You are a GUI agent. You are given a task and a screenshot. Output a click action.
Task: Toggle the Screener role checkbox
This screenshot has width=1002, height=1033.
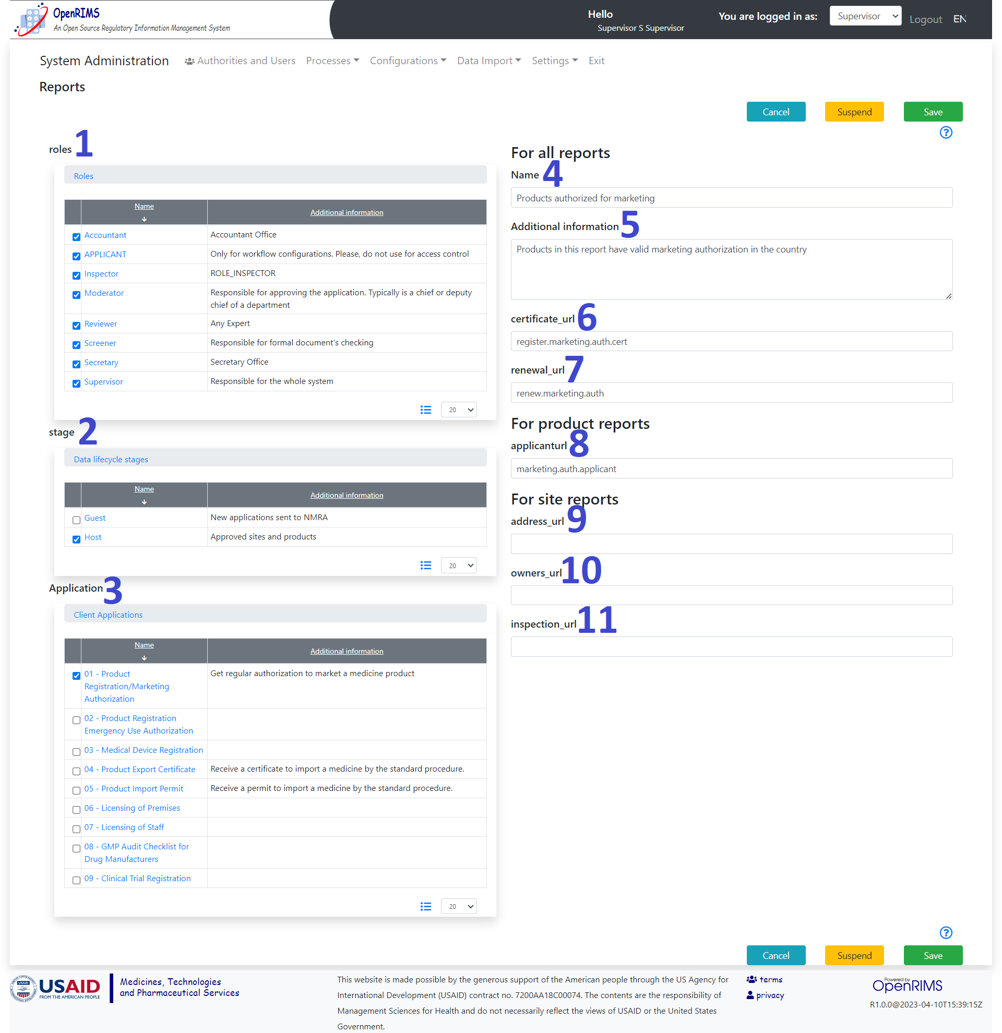click(76, 345)
